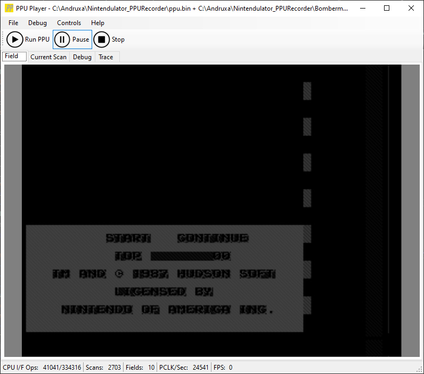Switch to the Debug tab
The width and height of the screenshot is (424, 374).
click(x=82, y=57)
